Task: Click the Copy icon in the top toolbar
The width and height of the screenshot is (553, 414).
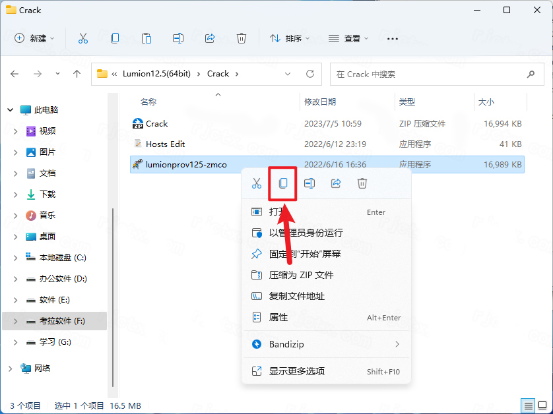Action: pos(115,38)
